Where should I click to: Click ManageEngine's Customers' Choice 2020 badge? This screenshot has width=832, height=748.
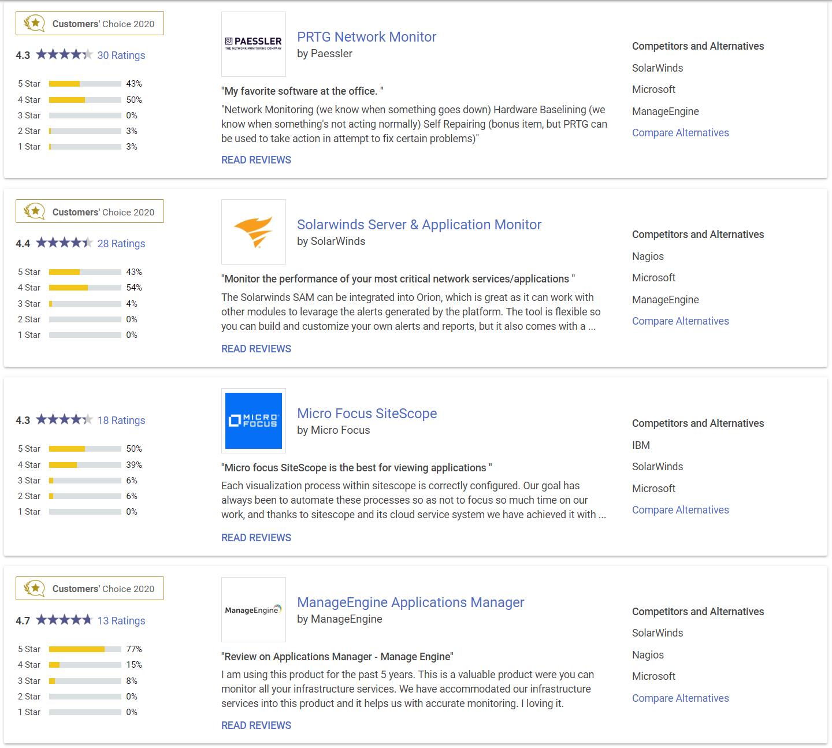click(90, 589)
